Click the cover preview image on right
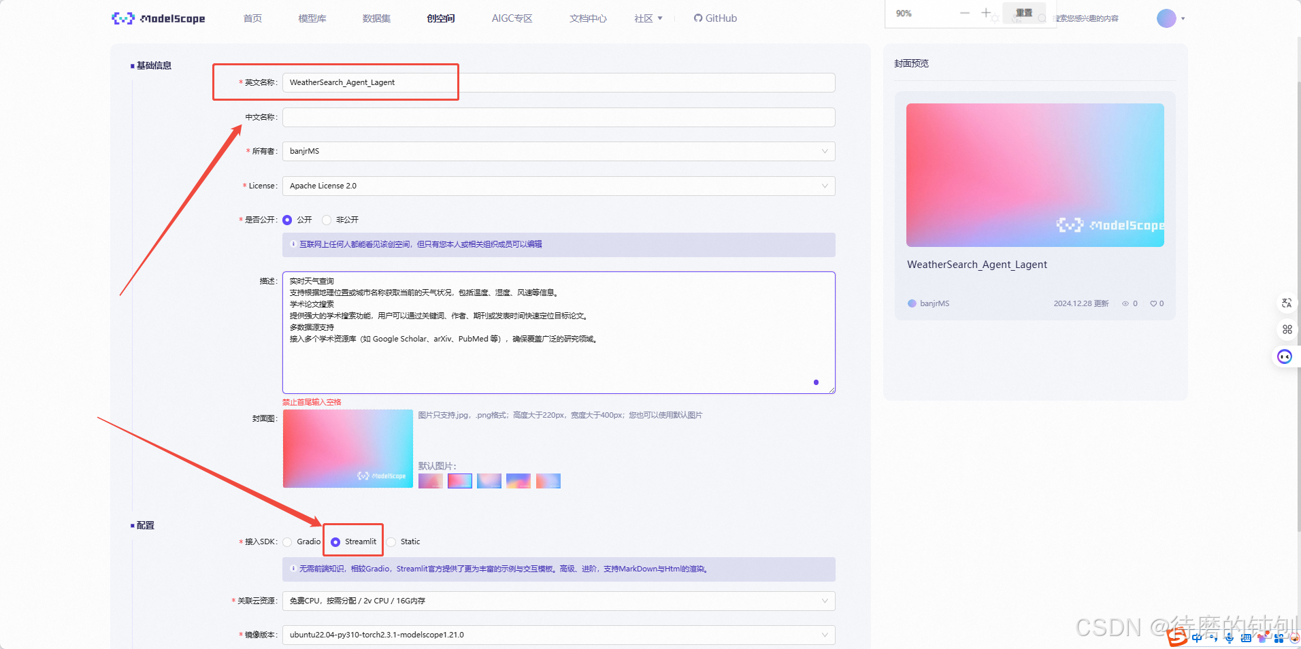Screen dimensions: 1301x649 [1035, 175]
